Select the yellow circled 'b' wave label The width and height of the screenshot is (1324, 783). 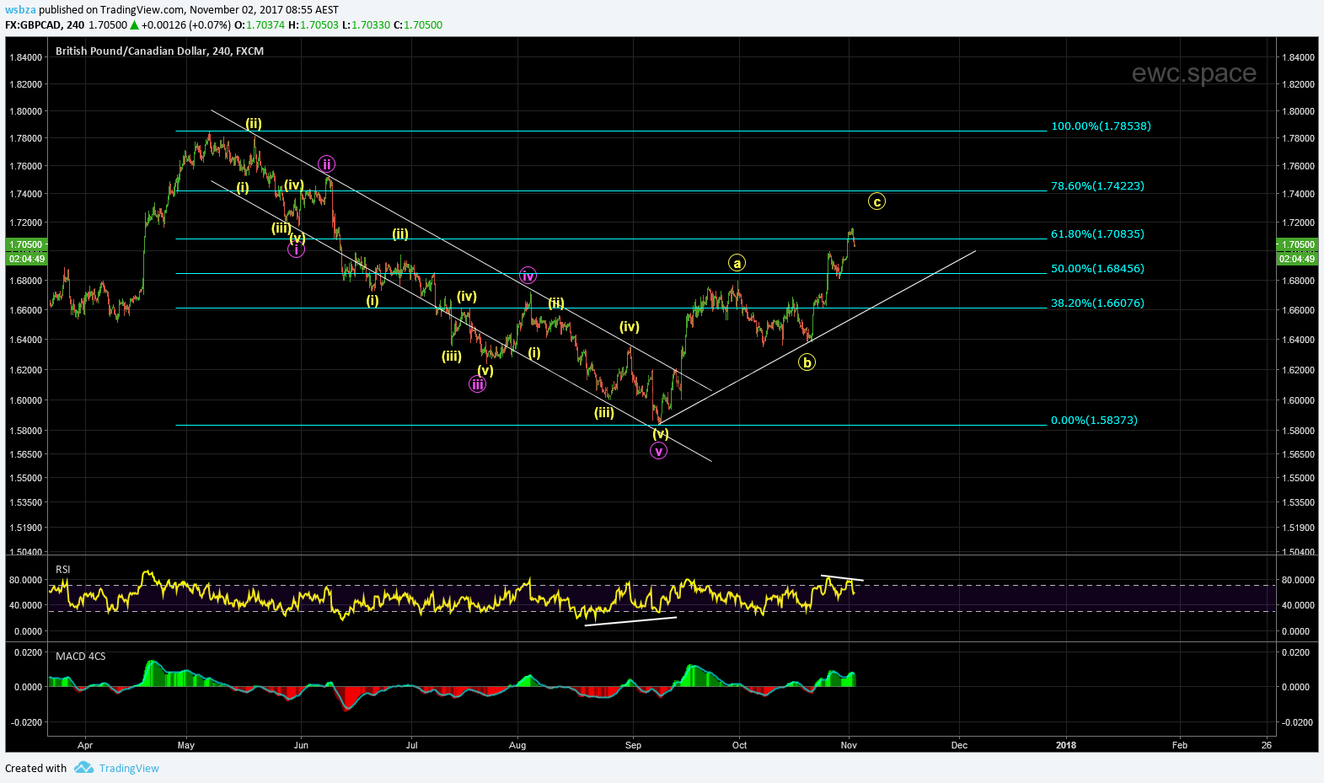click(x=807, y=362)
